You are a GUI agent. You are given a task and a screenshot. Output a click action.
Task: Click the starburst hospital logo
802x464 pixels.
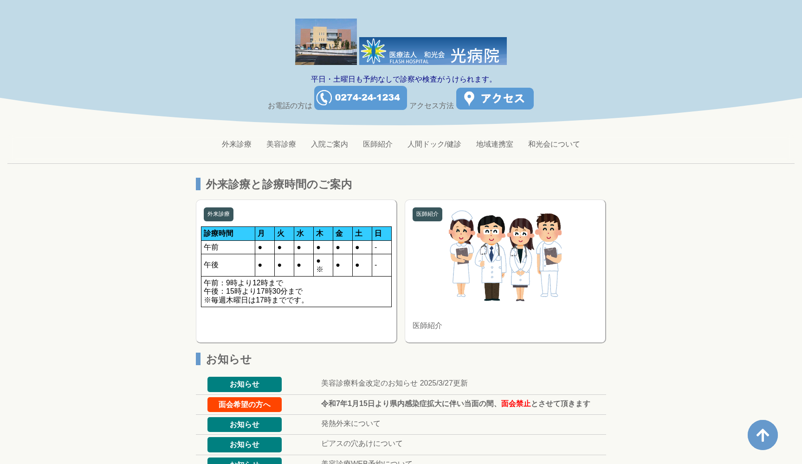374,51
